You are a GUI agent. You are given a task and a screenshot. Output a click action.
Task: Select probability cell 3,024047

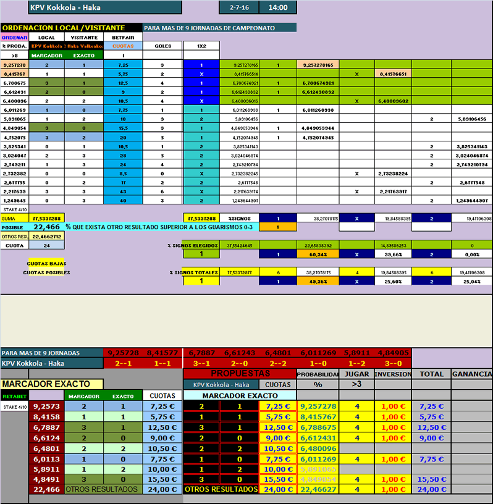pos(14,156)
